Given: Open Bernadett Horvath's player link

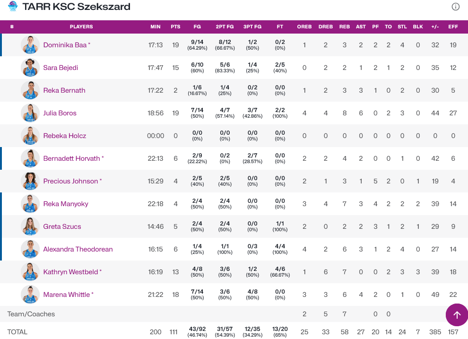Looking at the screenshot, I should click(71, 158).
